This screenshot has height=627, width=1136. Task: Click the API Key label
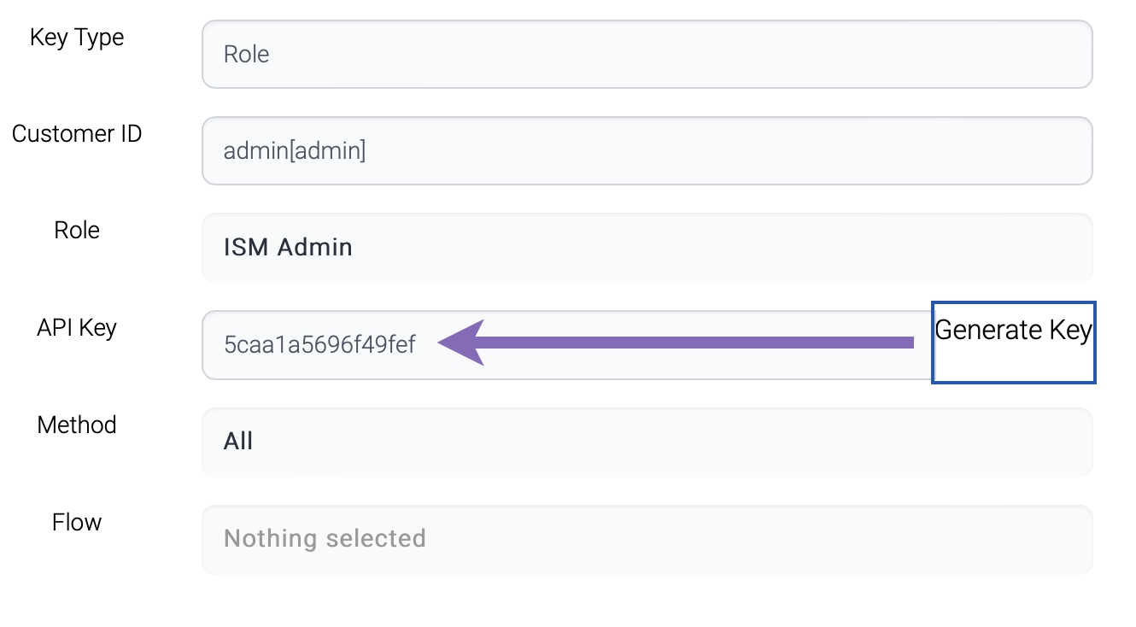77,328
